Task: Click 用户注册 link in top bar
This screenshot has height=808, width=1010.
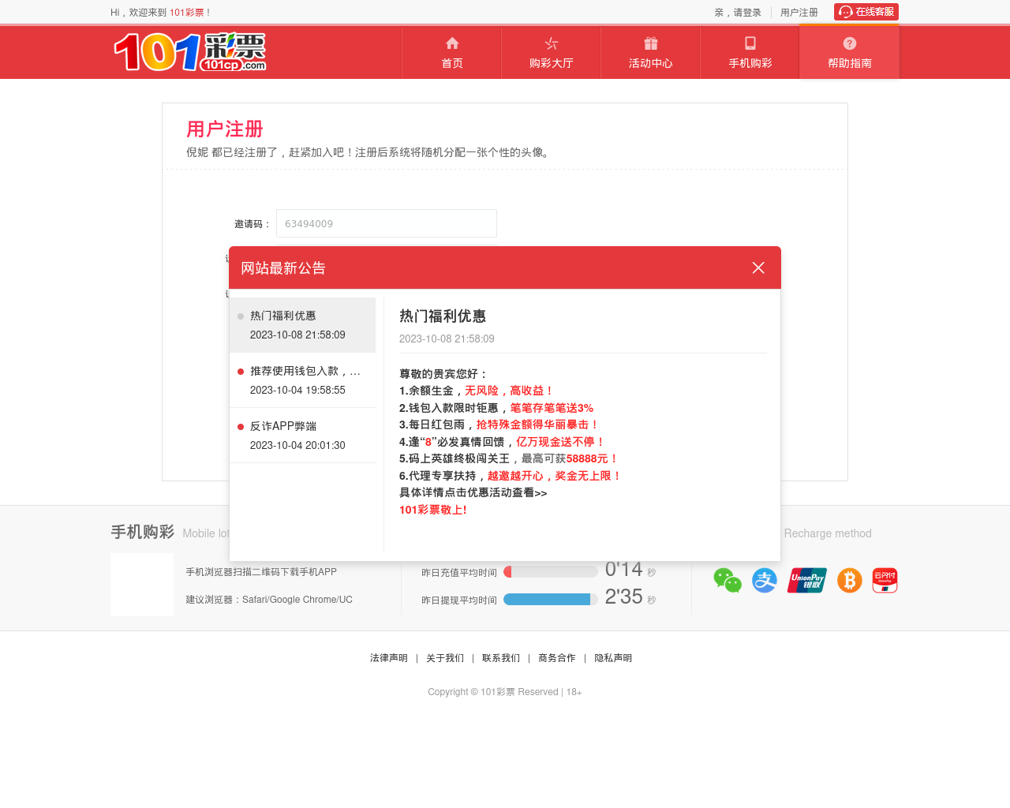Action: coord(799,13)
